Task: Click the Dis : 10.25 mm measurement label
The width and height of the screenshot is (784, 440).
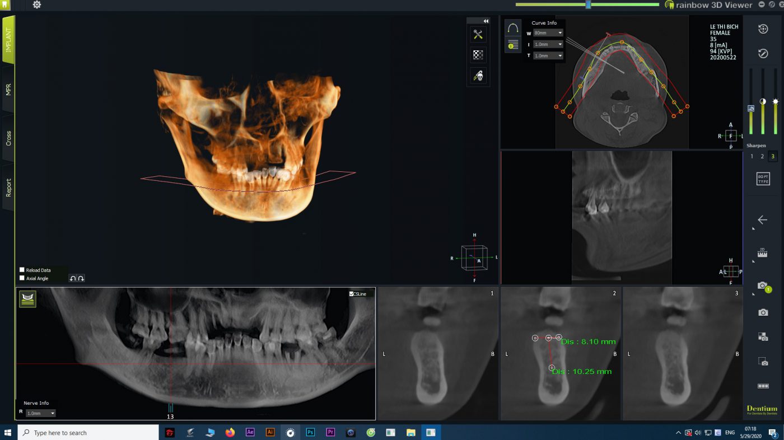Action: pos(582,372)
